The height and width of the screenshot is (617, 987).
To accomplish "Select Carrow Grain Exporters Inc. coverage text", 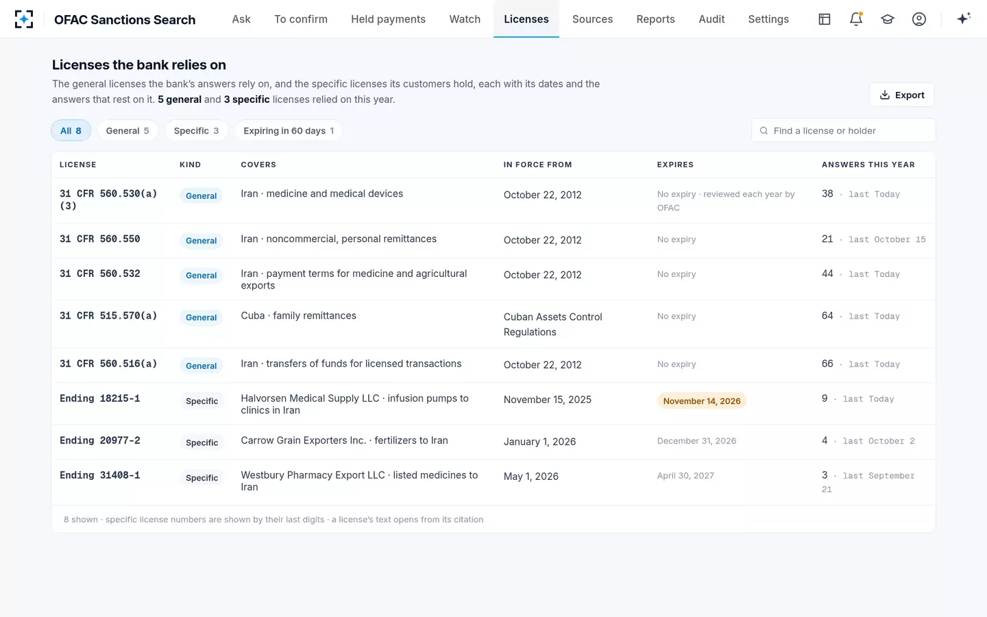I will click(x=344, y=441).
